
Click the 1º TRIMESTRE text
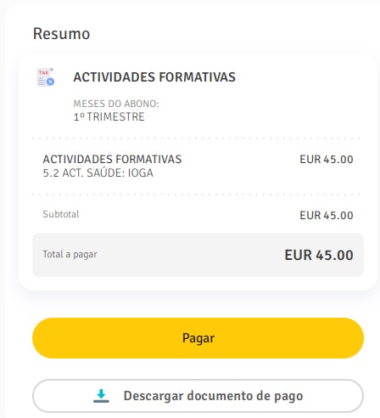109,116
